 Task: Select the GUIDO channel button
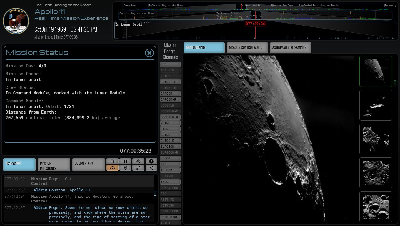[170, 135]
